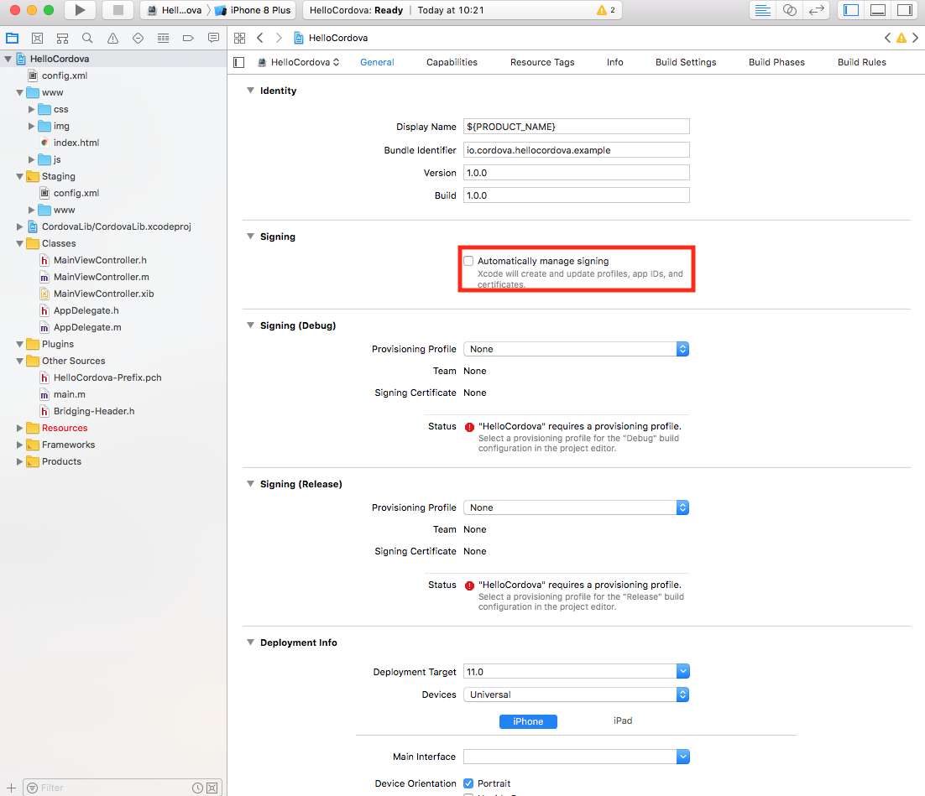Screen dimensions: 925x796
Task: Click the Build number field
Action: 577,195
